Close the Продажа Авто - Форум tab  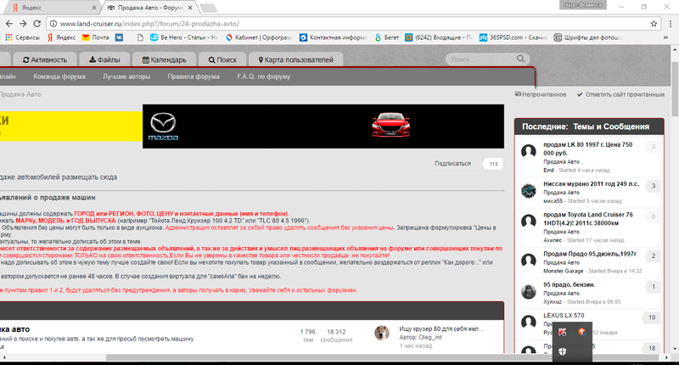click(189, 8)
